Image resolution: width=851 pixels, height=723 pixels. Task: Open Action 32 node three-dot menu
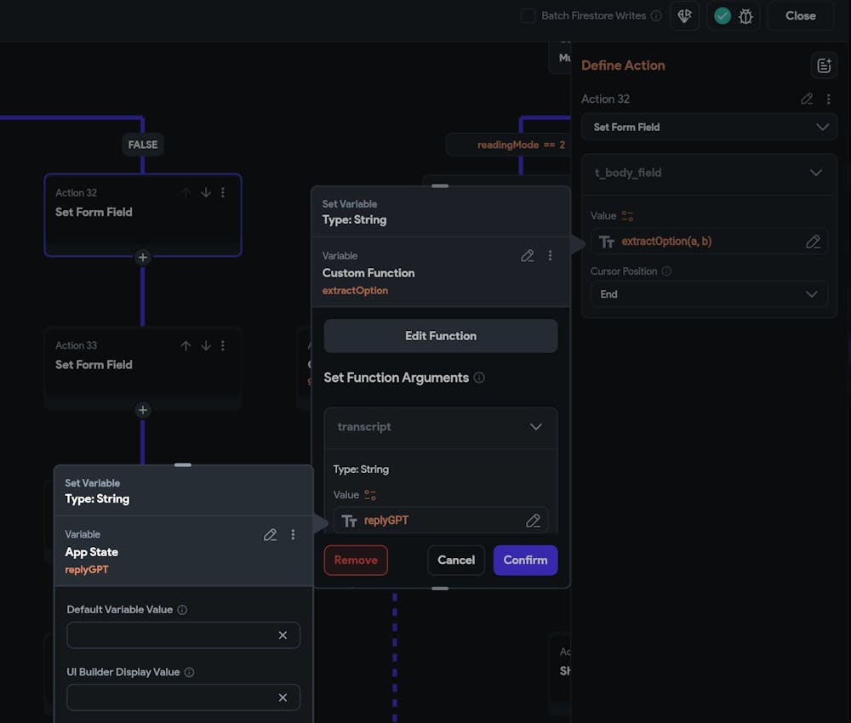point(223,192)
